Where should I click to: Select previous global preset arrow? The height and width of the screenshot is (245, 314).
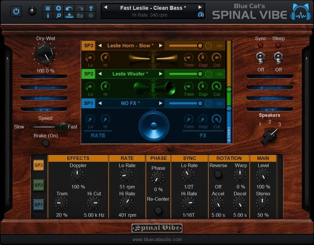tap(106, 7)
